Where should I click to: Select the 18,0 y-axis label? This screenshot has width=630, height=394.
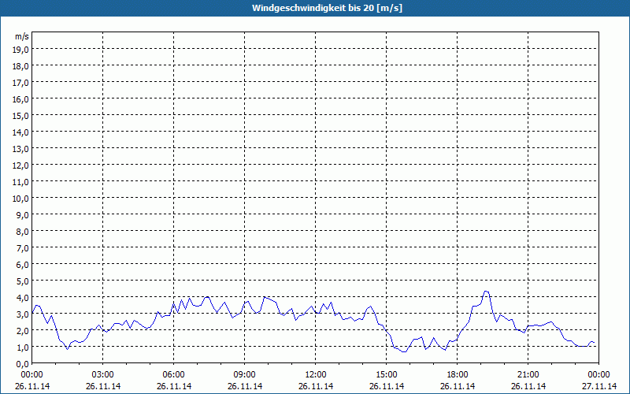20,66
